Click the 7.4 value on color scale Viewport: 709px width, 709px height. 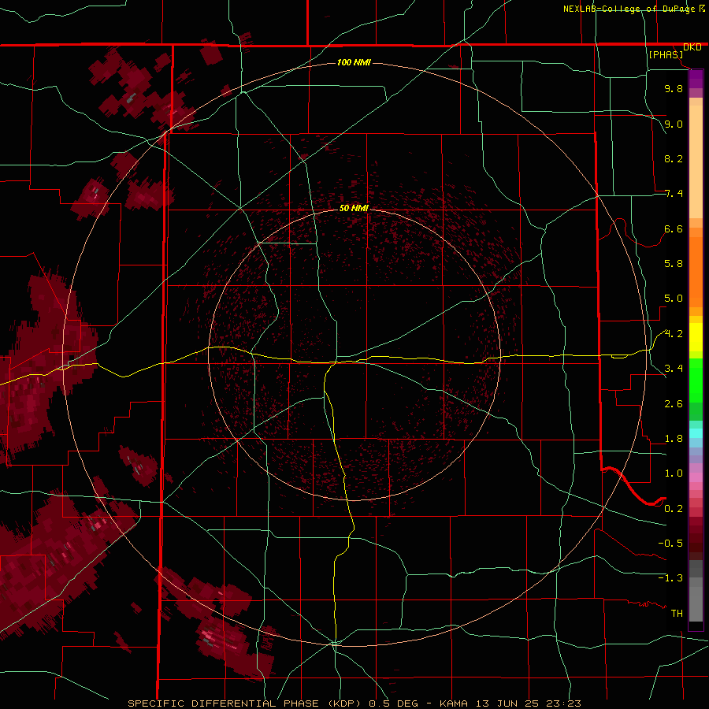(674, 194)
